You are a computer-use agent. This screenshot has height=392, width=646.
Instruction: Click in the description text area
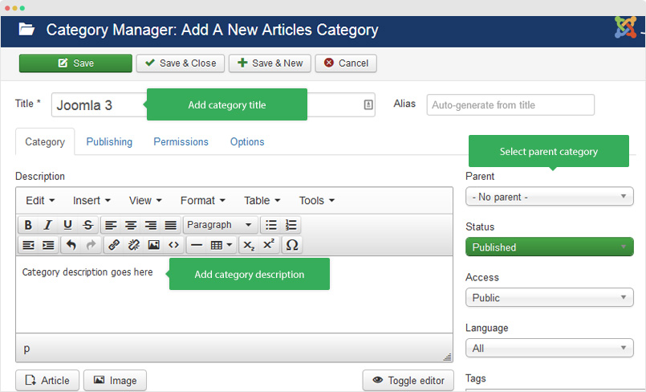tap(234, 295)
